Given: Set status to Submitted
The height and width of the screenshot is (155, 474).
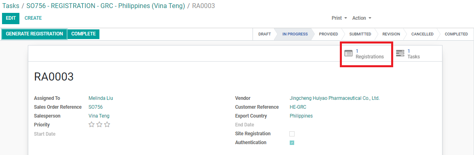Looking at the screenshot, I should 360,34.
